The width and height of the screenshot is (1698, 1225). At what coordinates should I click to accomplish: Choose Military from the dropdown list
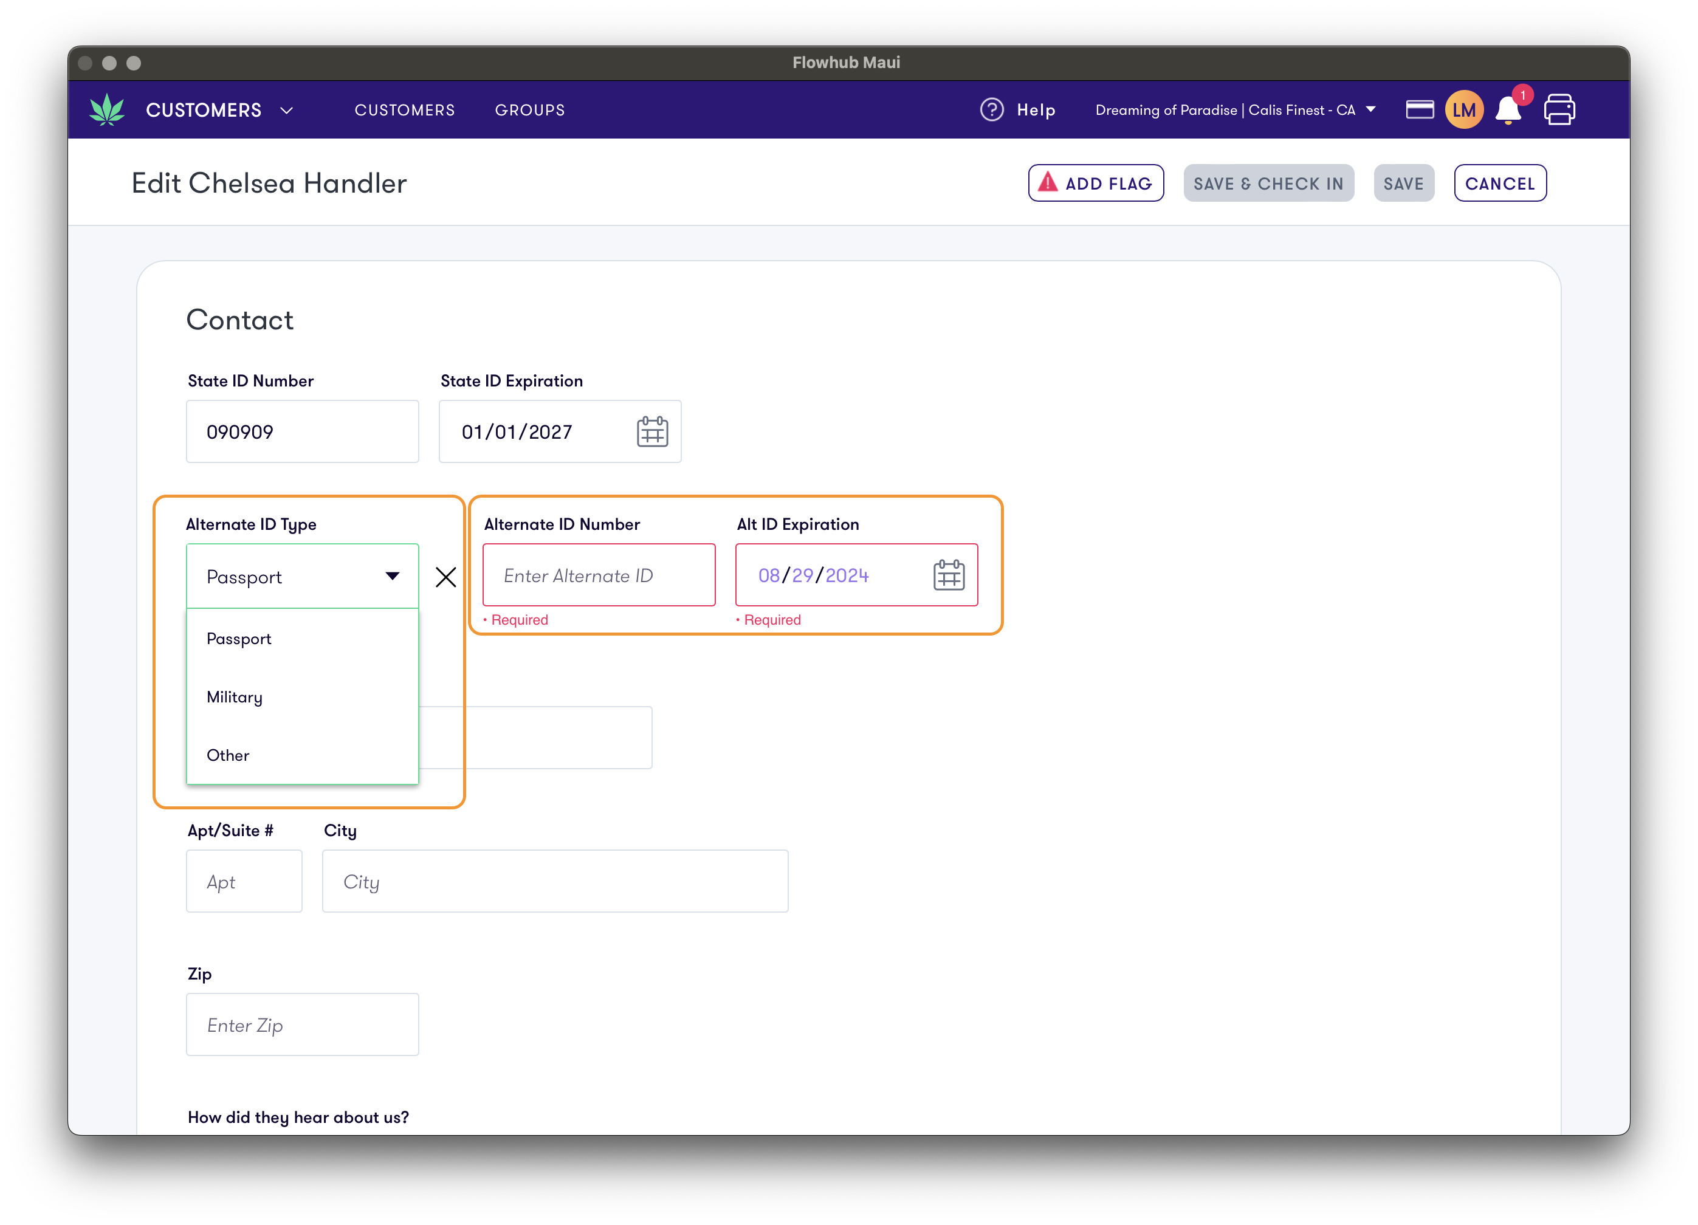click(303, 697)
